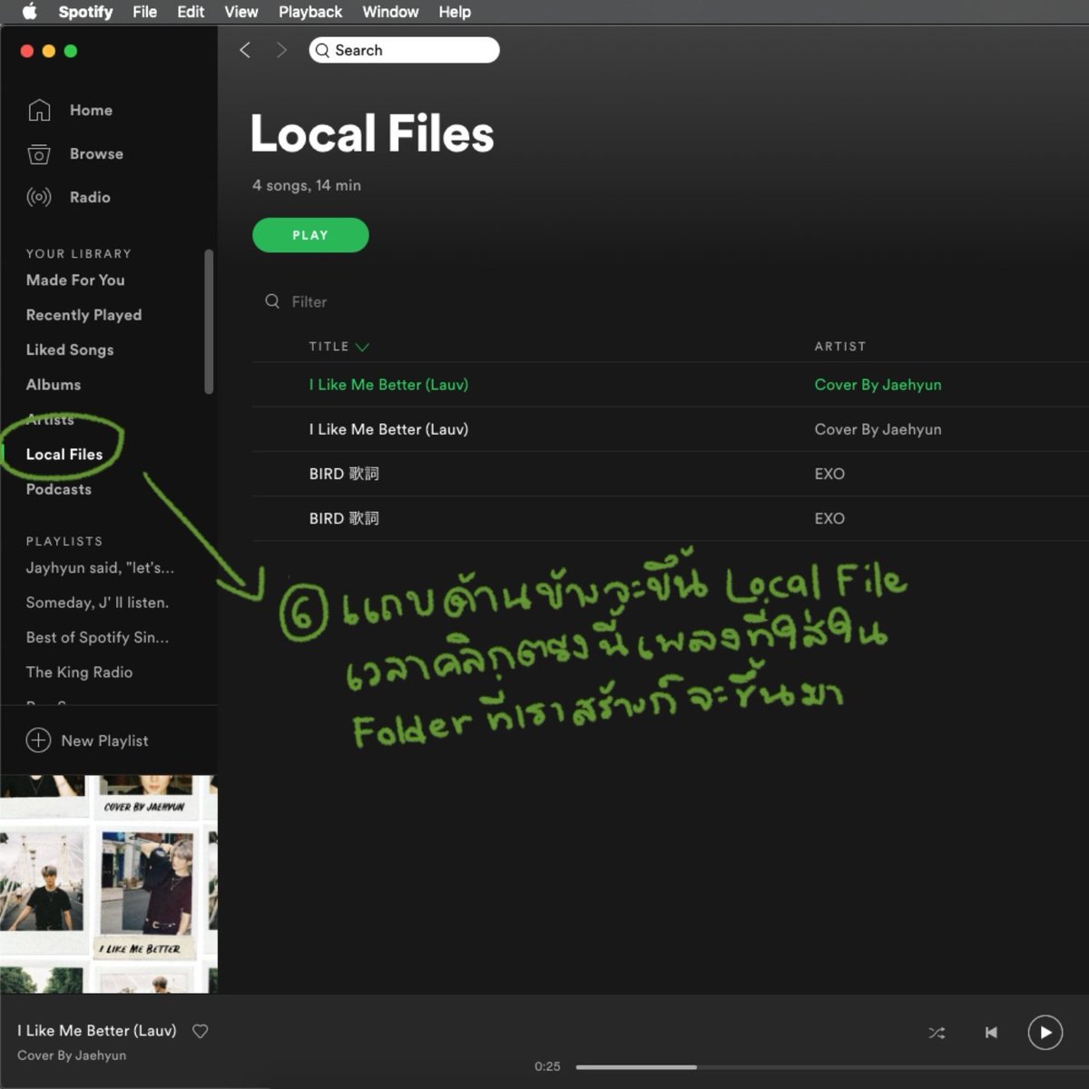Open the Playback menu
This screenshot has width=1089, height=1089.
click(310, 12)
